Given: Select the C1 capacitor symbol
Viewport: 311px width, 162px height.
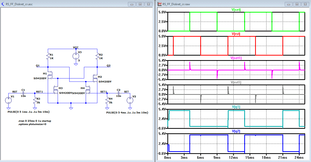Looking at the screenshot, I should (23, 93).
